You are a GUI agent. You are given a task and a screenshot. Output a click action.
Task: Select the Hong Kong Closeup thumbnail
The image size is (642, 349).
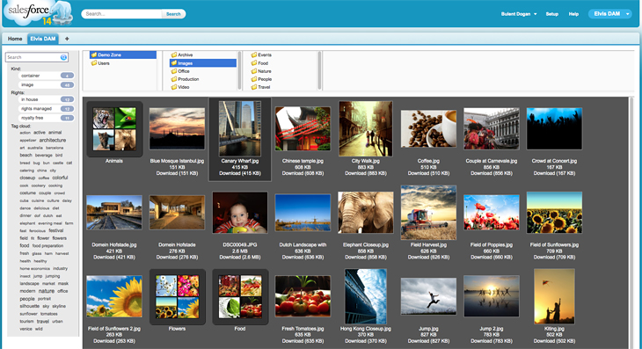[366, 296]
